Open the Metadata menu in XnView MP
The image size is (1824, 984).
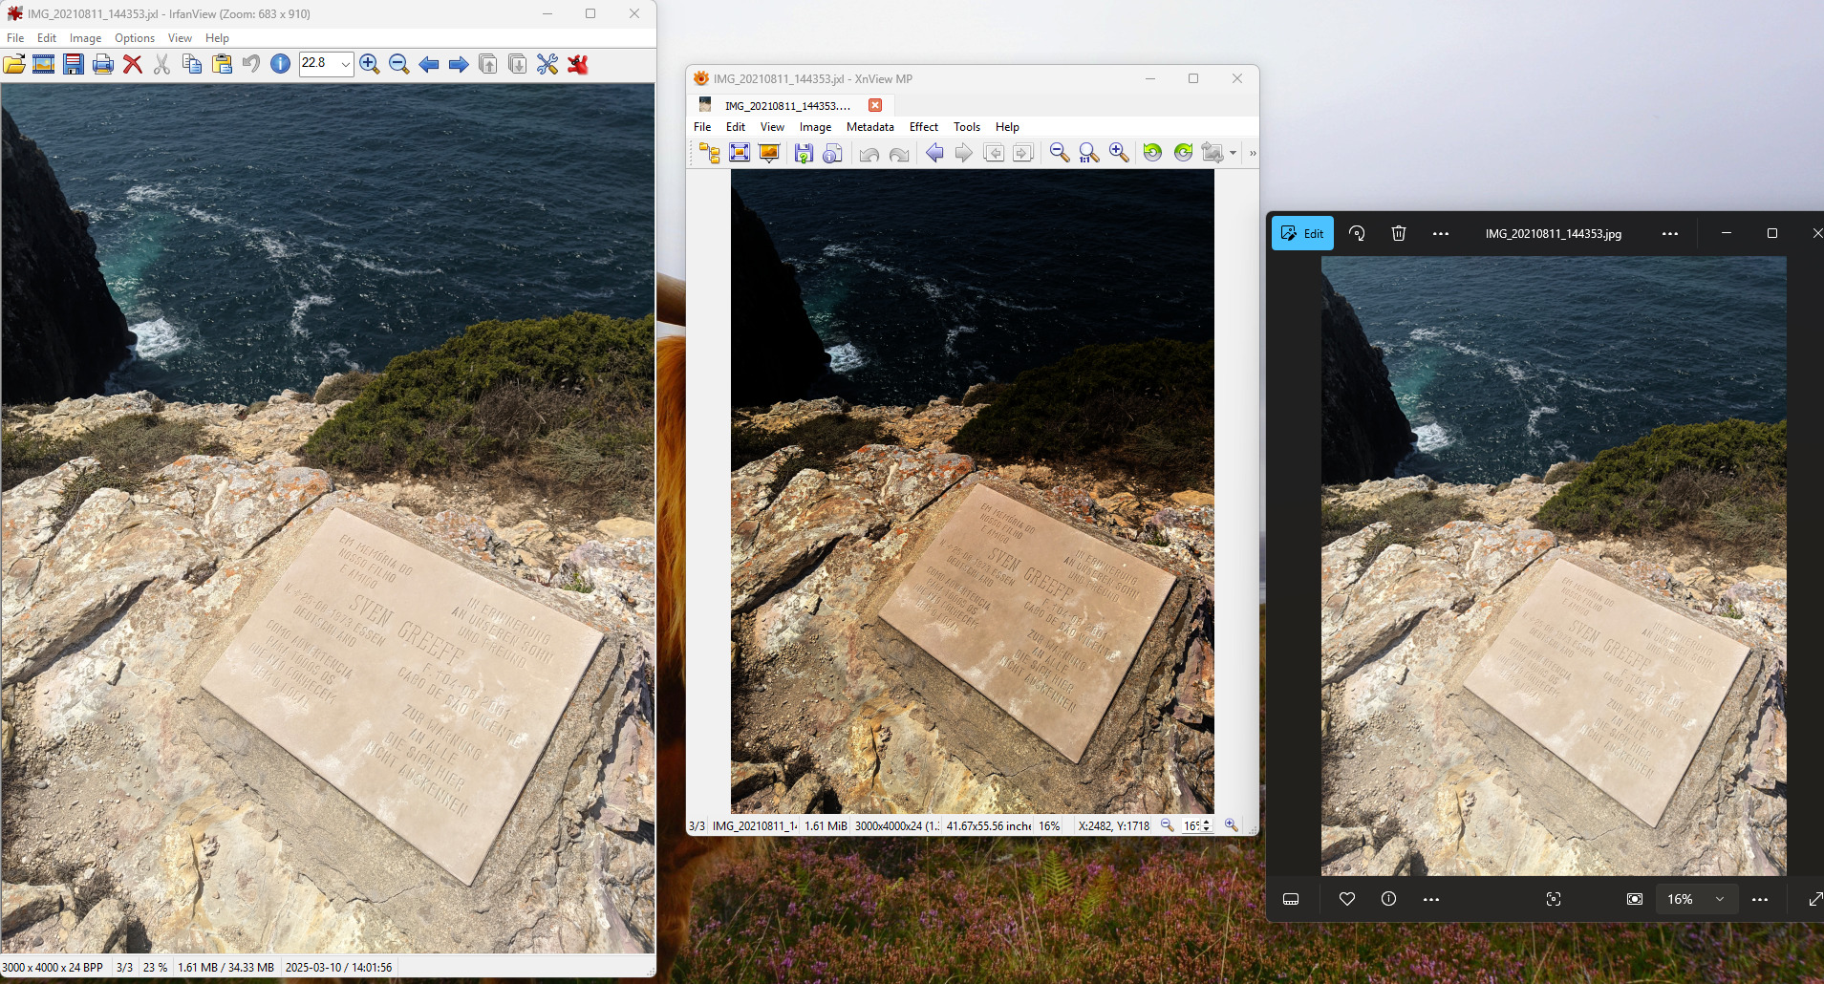coord(870,127)
